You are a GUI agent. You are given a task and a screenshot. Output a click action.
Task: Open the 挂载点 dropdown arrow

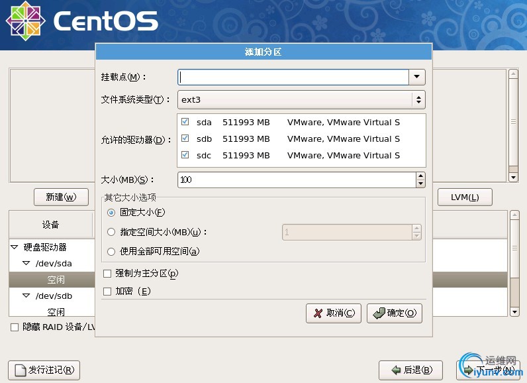click(x=416, y=77)
